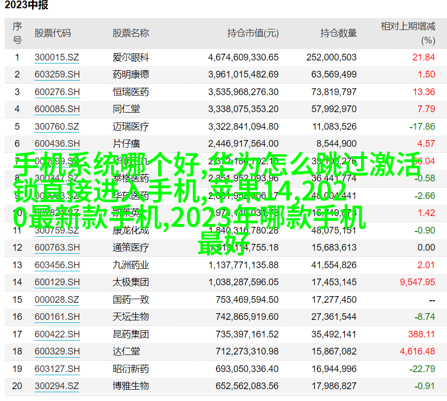Screen dimensions: 447x401
Task: Select market value 3,535,968,276.30
Action: 243,92
